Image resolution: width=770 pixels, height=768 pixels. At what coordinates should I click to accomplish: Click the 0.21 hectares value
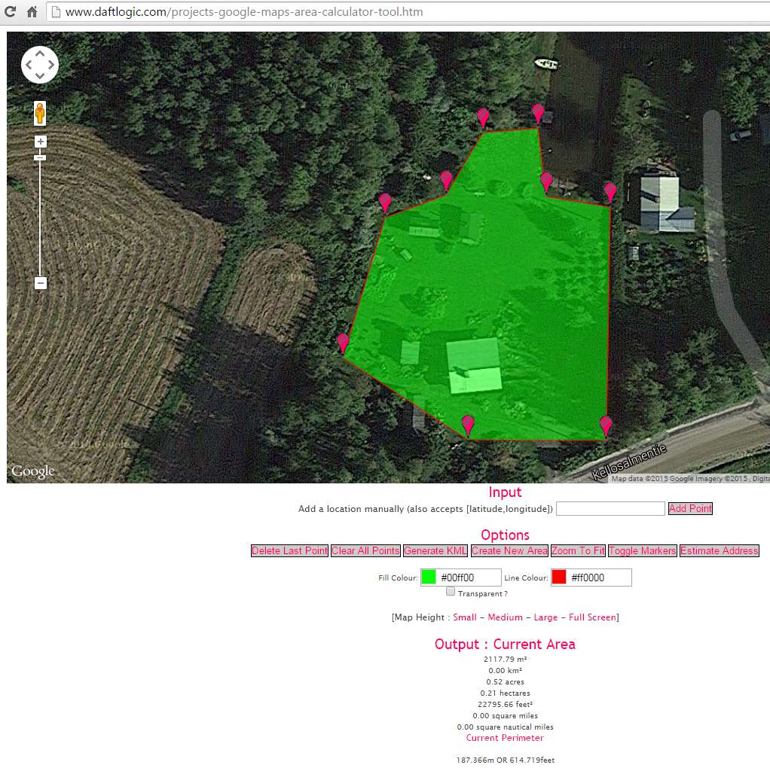[506, 693]
